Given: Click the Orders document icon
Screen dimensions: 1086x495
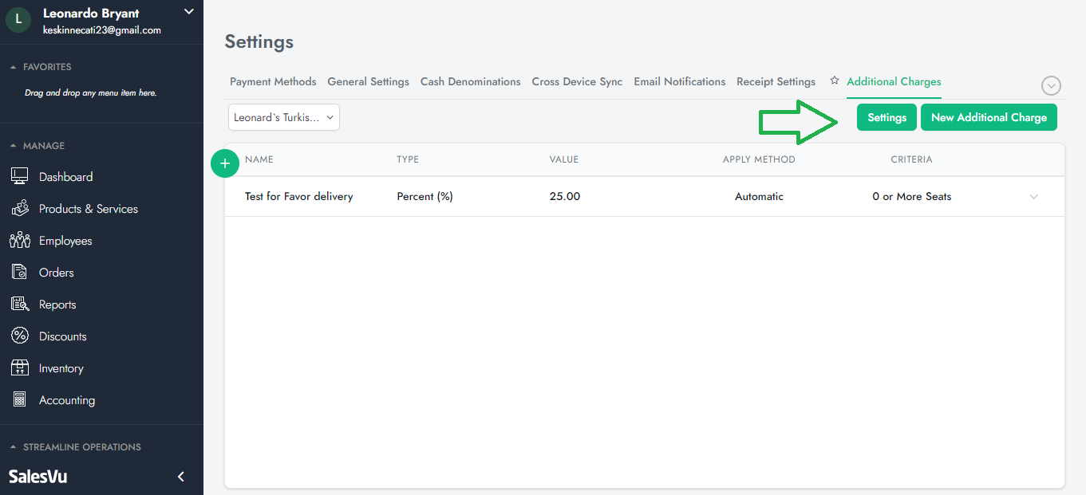Looking at the screenshot, I should tap(20, 273).
